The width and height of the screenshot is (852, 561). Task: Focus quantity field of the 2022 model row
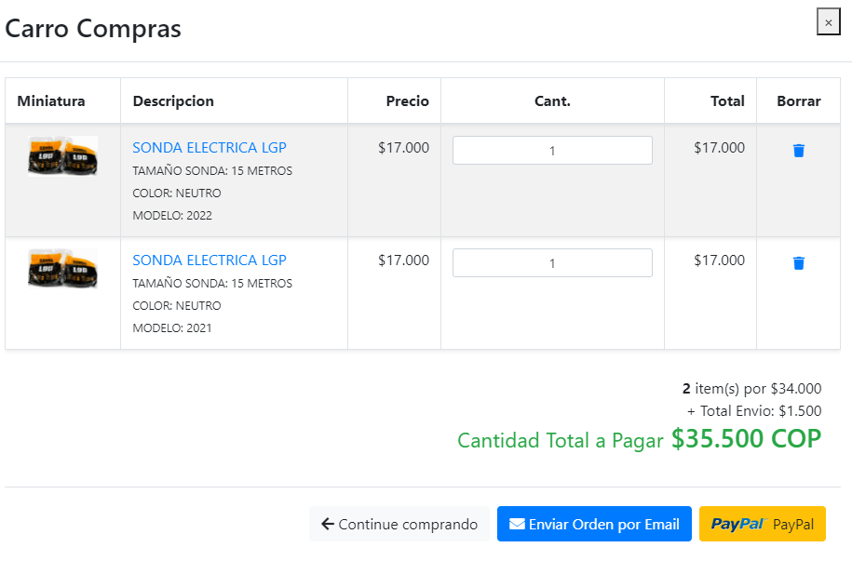552,151
